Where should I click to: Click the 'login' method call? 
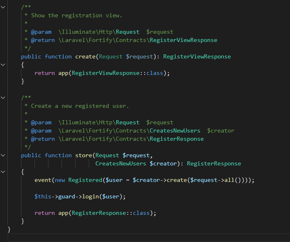pos(90,196)
